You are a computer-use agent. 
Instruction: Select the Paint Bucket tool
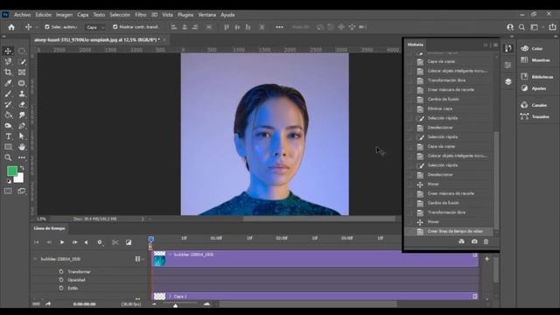[x=8, y=115]
